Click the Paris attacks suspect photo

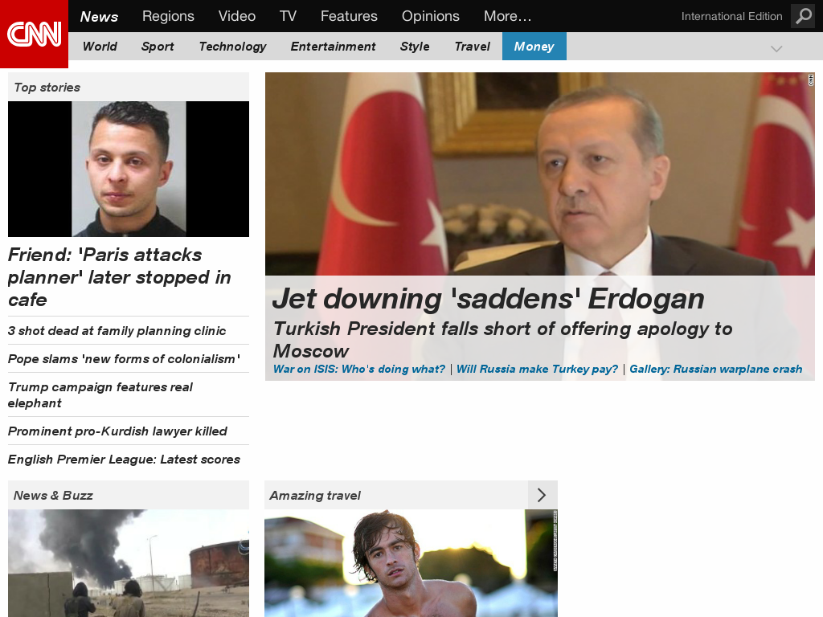coord(128,169)
